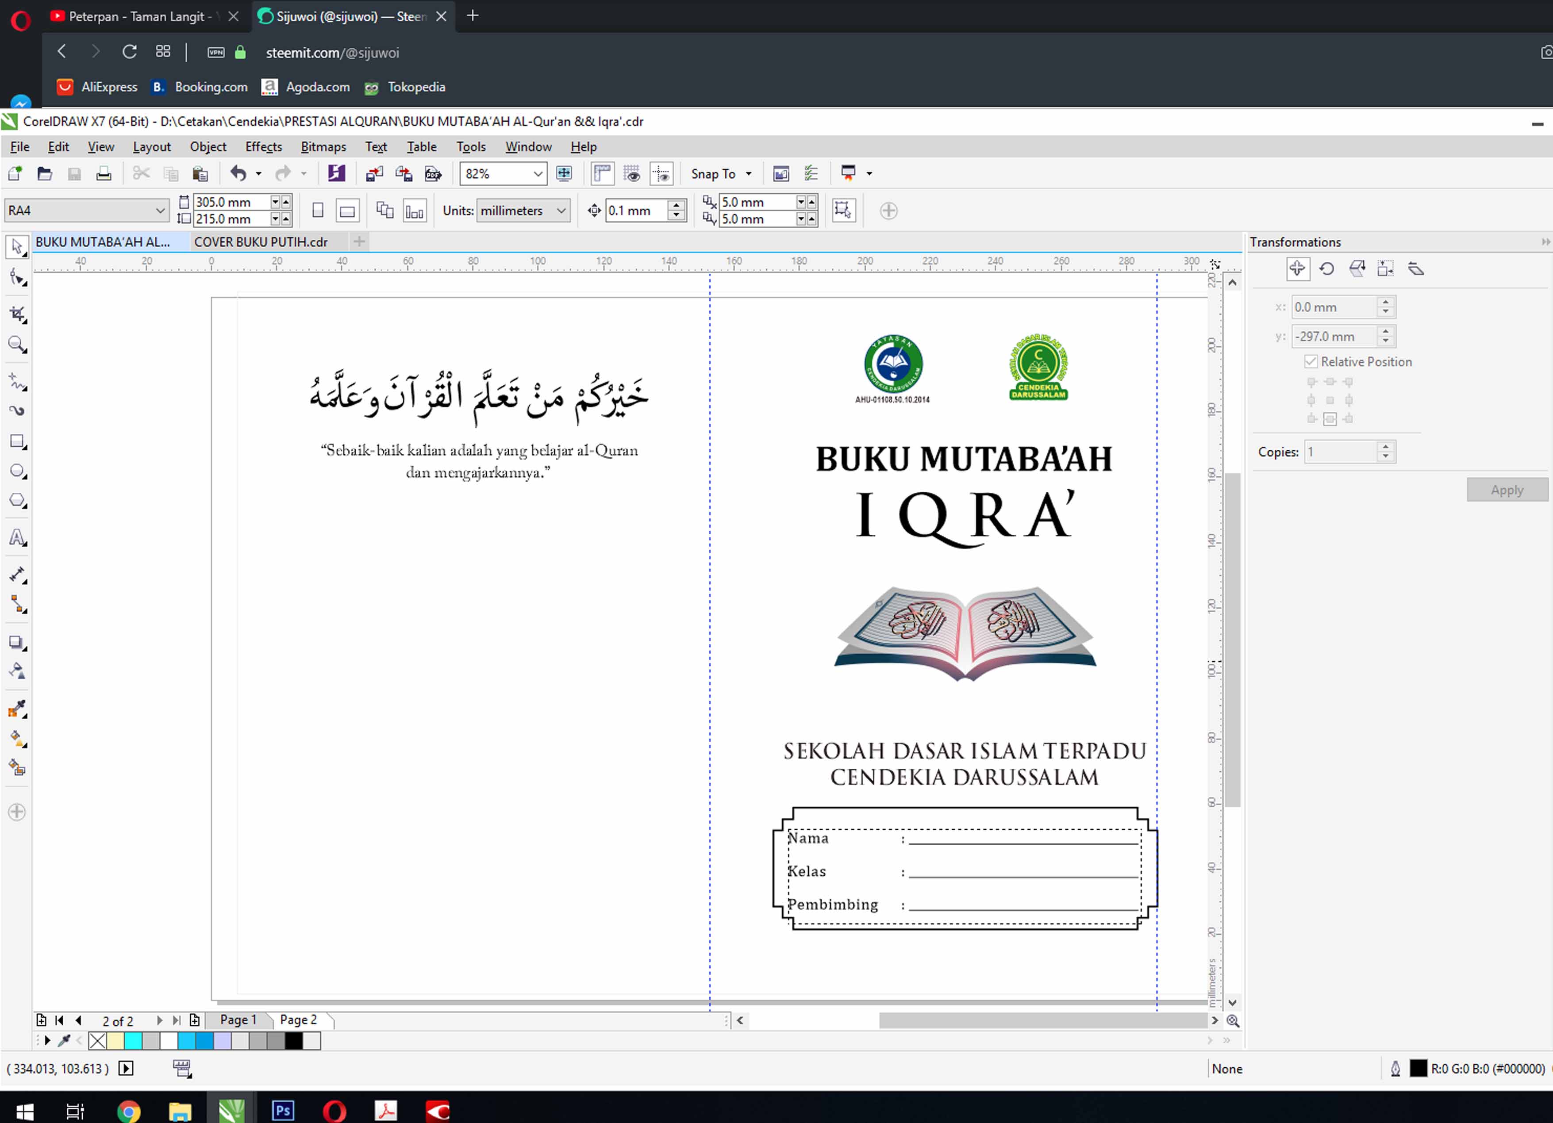Pick the black color swatch in palette
1553x1123 pixels.
pyautogui.click(x=294, y=1041)
